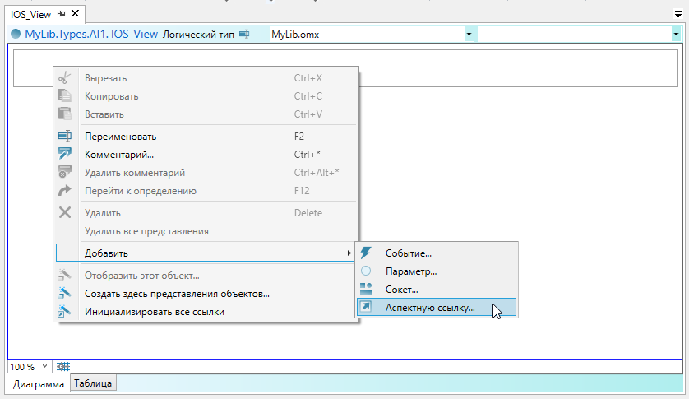Open the MyLib.omx dropdown
Viewport: 689px width, 399px height.
point(469,34)
